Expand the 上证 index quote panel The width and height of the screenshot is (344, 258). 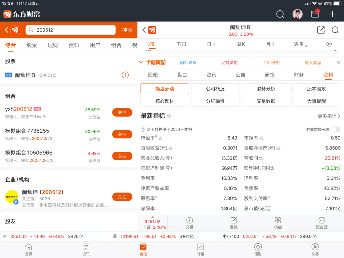(x=153, y=223)
